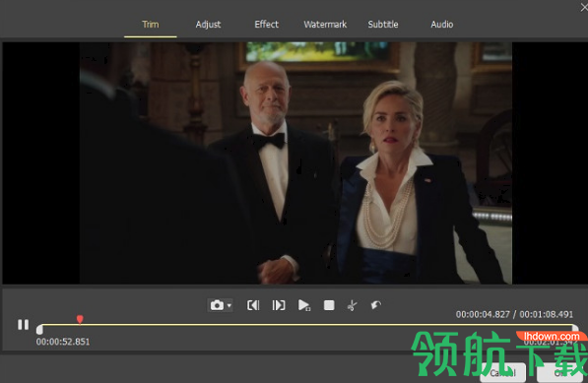Reset trim with the undo arrow
Screen dimensions: 588x383
point(376,305)
